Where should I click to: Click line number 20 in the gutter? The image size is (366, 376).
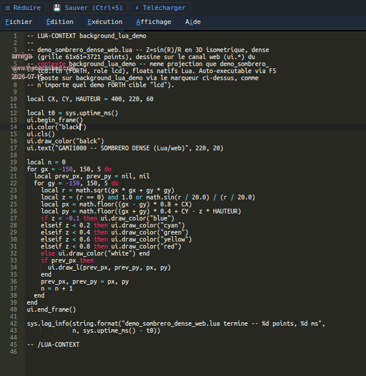pyautogui.click(x=13, y=170)
